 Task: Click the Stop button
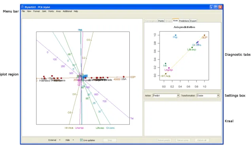110,140
